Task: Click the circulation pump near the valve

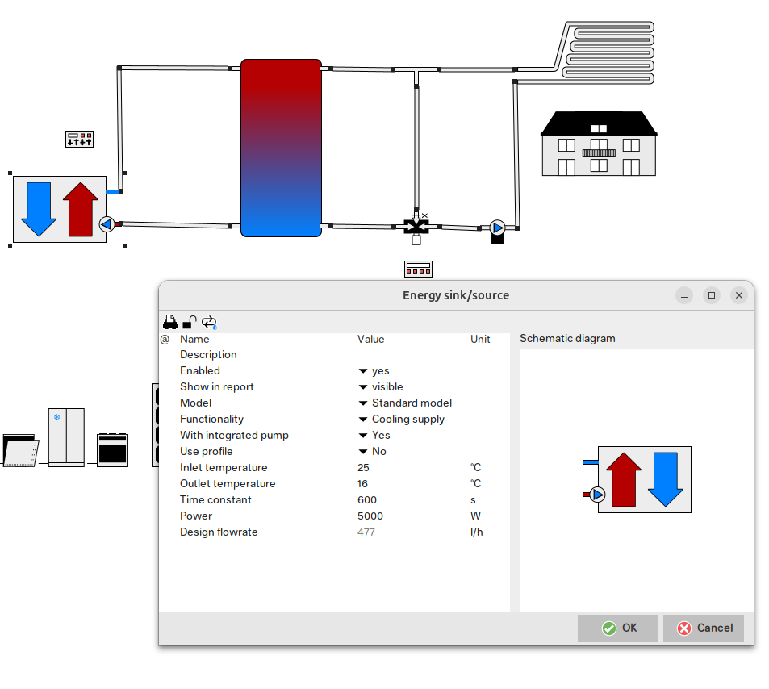Action: (498, 228)
